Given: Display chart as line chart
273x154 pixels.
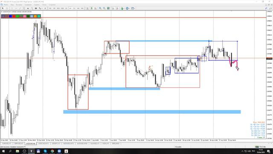Looking at the screenshot, I should tap(96, 8).
